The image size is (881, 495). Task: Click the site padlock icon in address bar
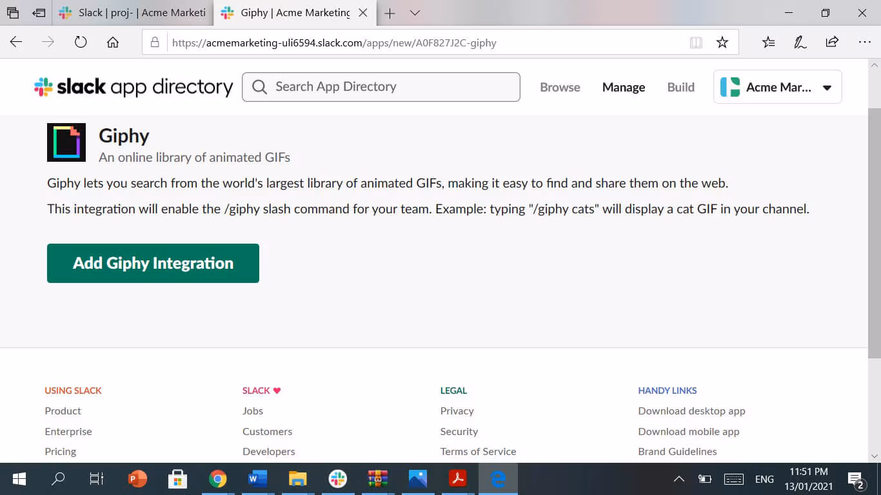click(155, 43)
